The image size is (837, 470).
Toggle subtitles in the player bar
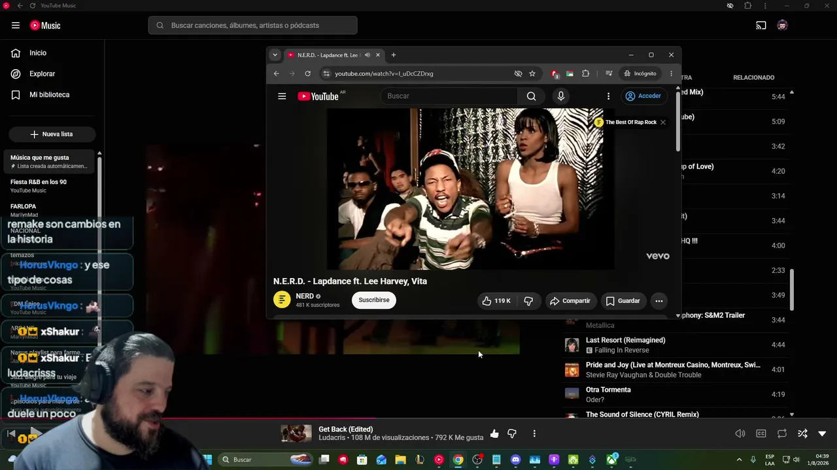tap(761, 433)
